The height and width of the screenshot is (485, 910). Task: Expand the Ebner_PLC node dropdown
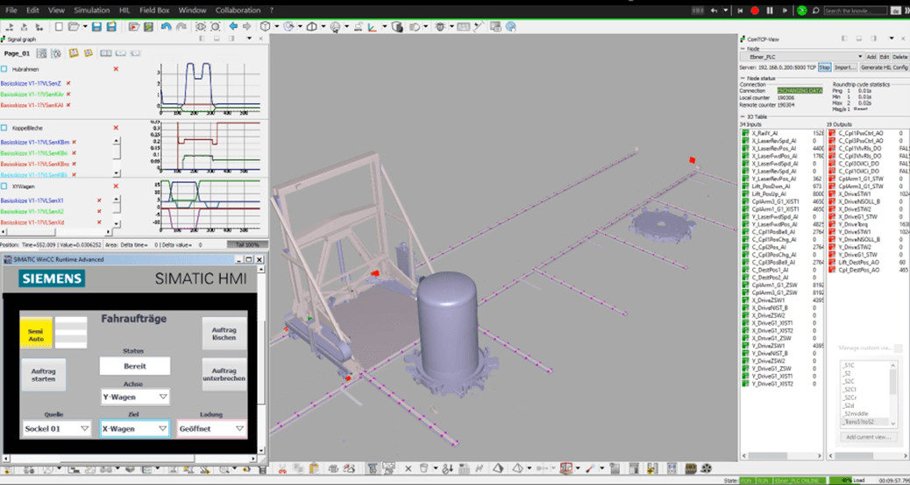point(859,57)
